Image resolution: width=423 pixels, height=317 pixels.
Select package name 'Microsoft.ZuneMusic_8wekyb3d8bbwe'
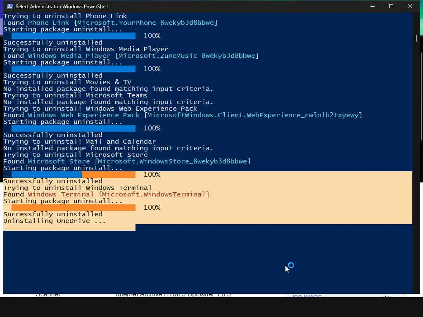click(187, 56)
